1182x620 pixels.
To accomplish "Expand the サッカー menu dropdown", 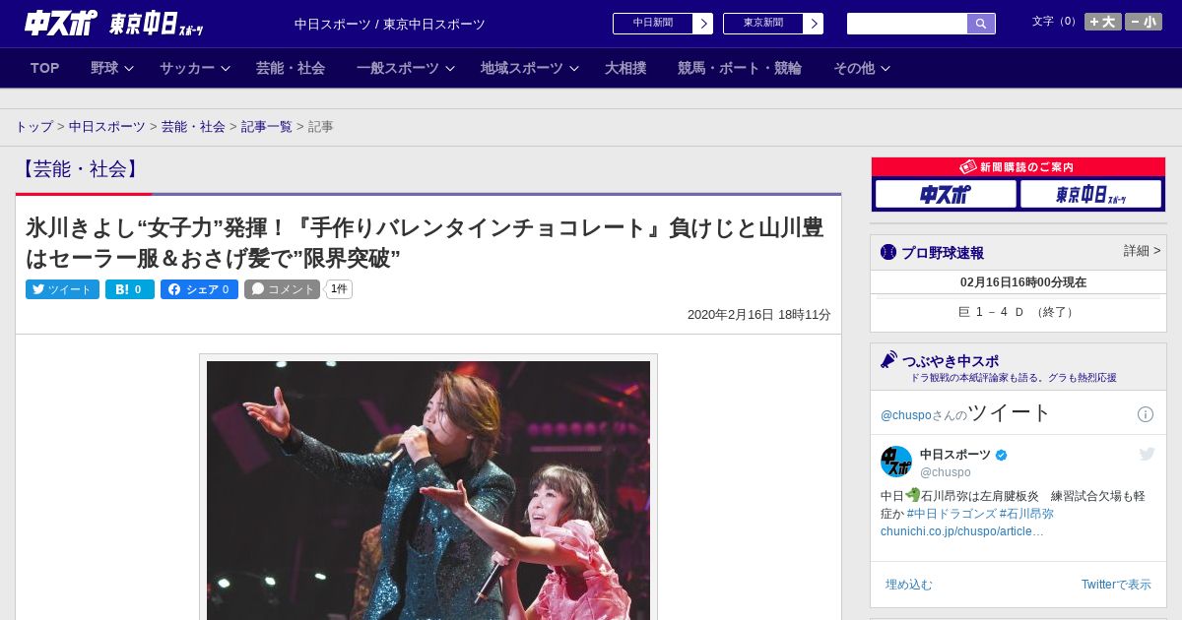I will pos(195,68).
